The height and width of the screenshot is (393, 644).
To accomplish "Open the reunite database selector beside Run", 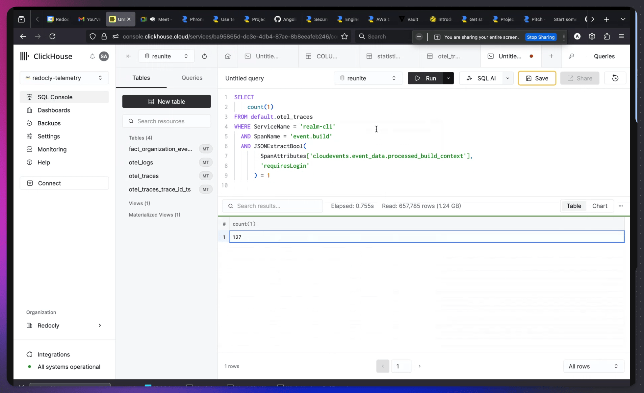I will point(368,78).
